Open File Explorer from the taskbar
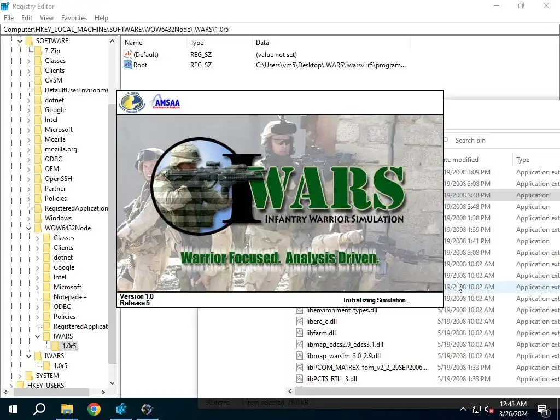 [x=66, y=409]
